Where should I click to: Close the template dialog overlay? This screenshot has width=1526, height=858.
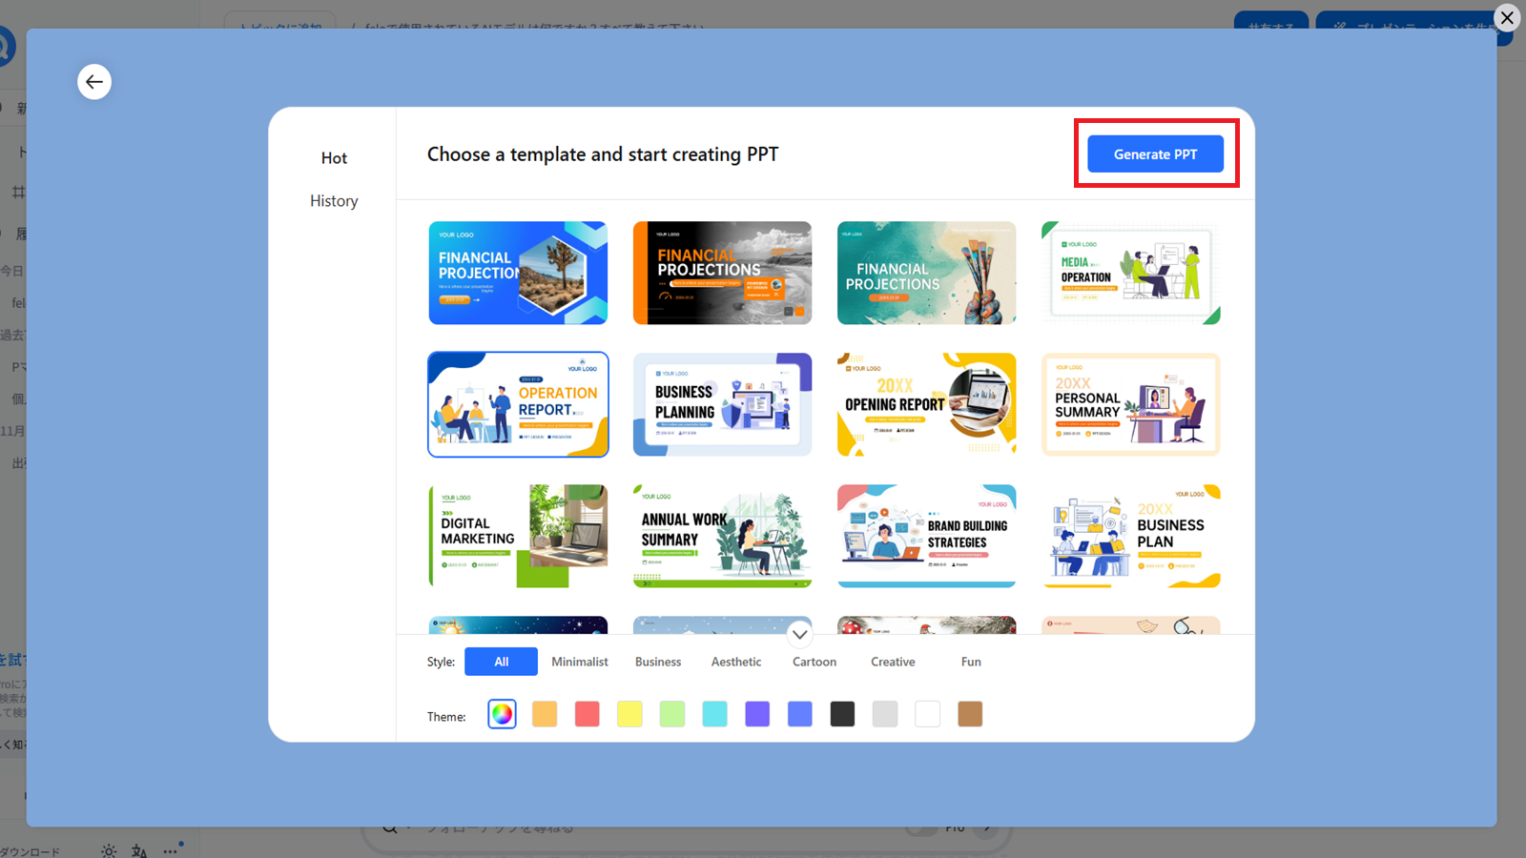click(1507, 18)
